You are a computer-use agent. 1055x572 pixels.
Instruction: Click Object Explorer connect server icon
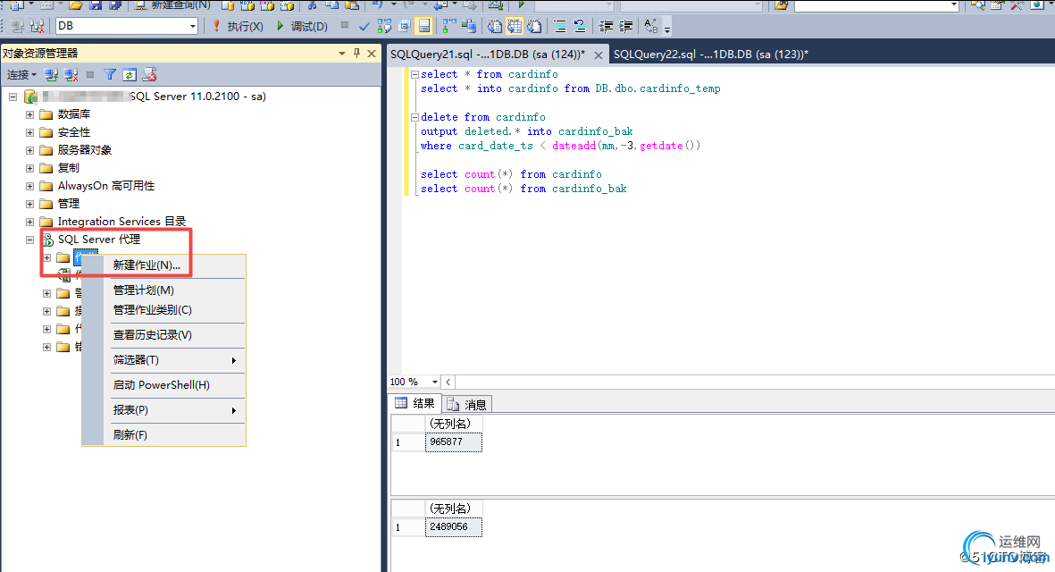coord(50,75)
